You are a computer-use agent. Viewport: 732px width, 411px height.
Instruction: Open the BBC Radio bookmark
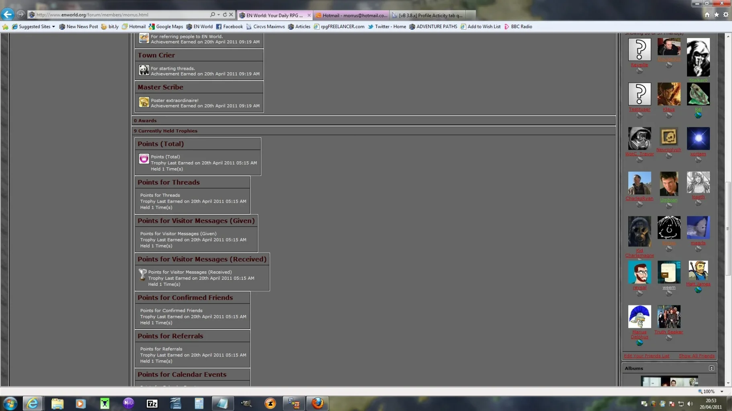coord(518,26)
